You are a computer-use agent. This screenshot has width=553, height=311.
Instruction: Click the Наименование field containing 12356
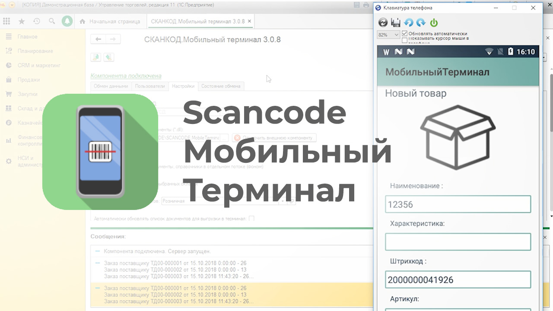458,204
